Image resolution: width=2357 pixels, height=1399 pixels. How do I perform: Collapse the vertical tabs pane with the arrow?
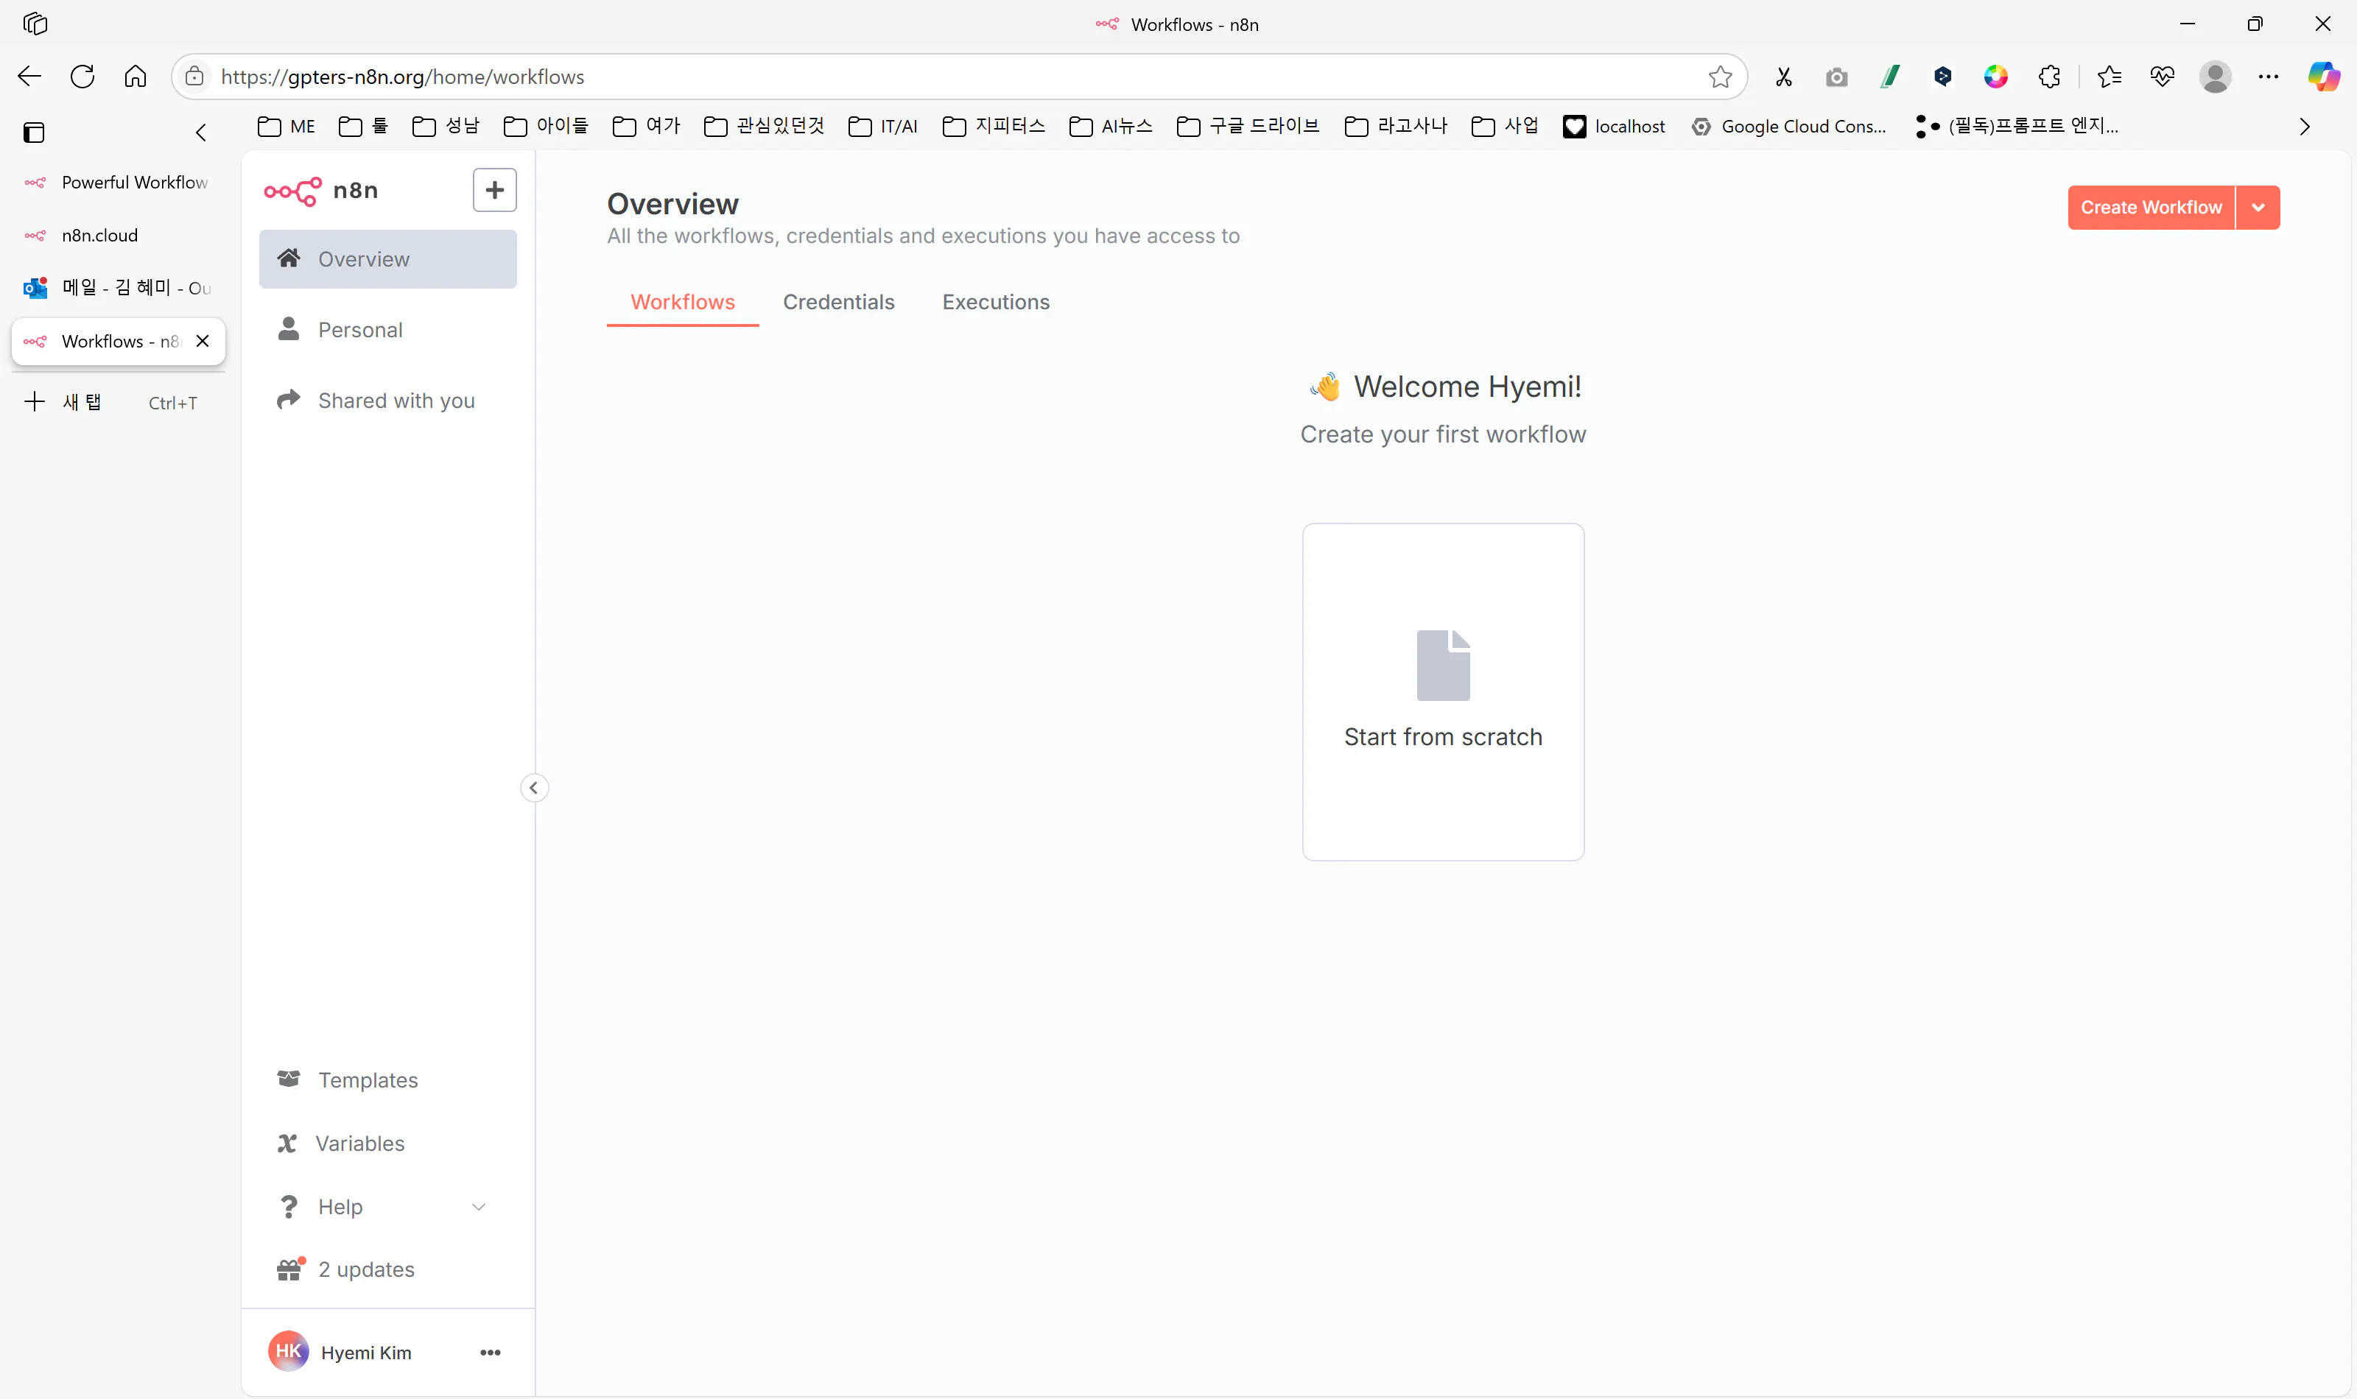(x=200, y=133)
